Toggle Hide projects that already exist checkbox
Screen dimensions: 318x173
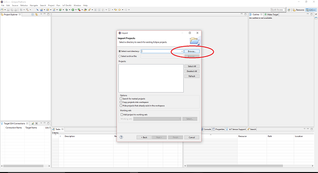pos(121,106)
